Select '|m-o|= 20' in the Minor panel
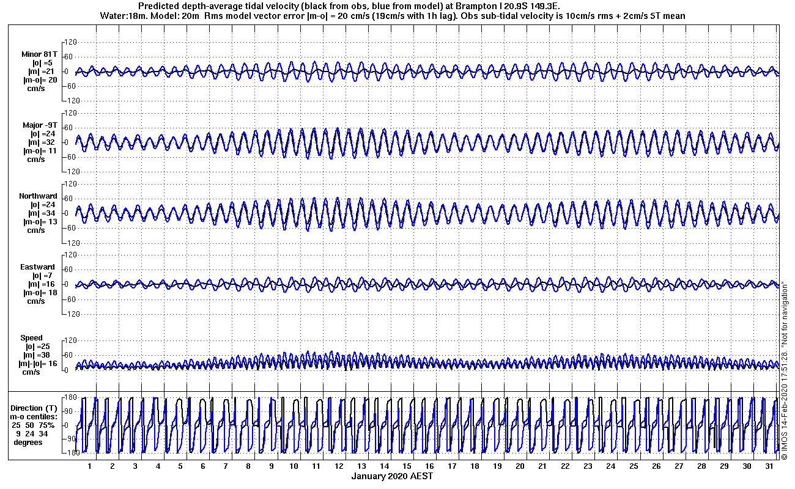Screen dimensions: 795x489 click(x=40, y=79)
